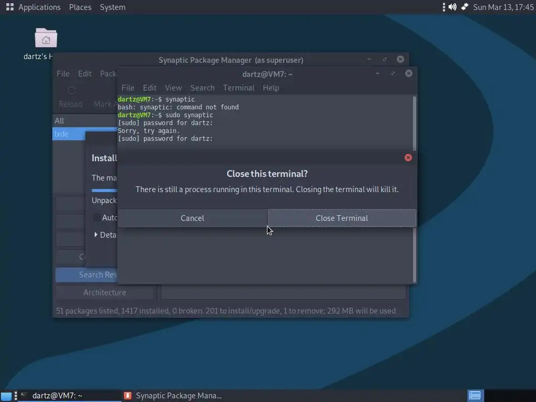Click 'Sorry, try again.' terminal line
Viewport: 536px width, 402px height.
pyautogui.click(x=149, y=131)
